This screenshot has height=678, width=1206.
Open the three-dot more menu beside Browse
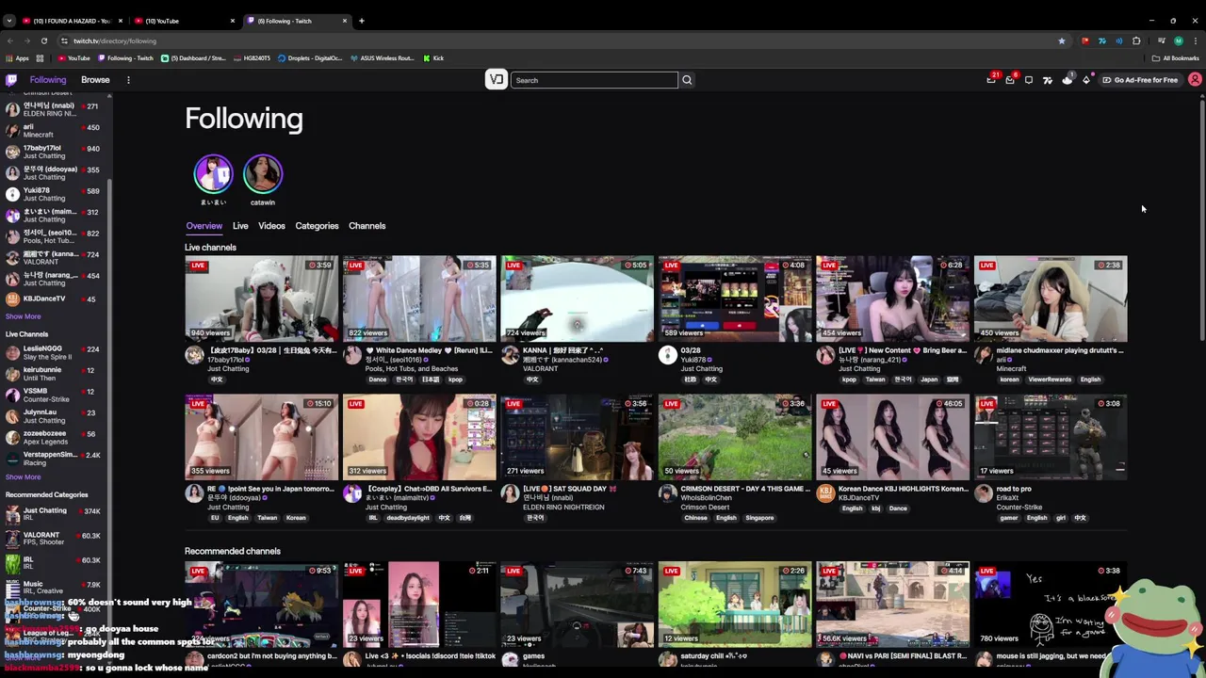(x=128, y=80)
